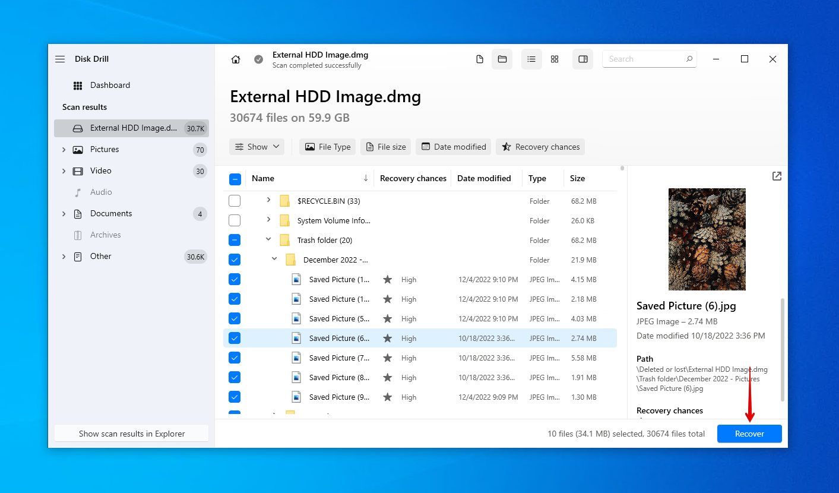Viewport: 839px width, 493px height.
Task: Uncheck Saved Picture (8 checkbox
Action: pyautogui.click(x=235, y=377)
